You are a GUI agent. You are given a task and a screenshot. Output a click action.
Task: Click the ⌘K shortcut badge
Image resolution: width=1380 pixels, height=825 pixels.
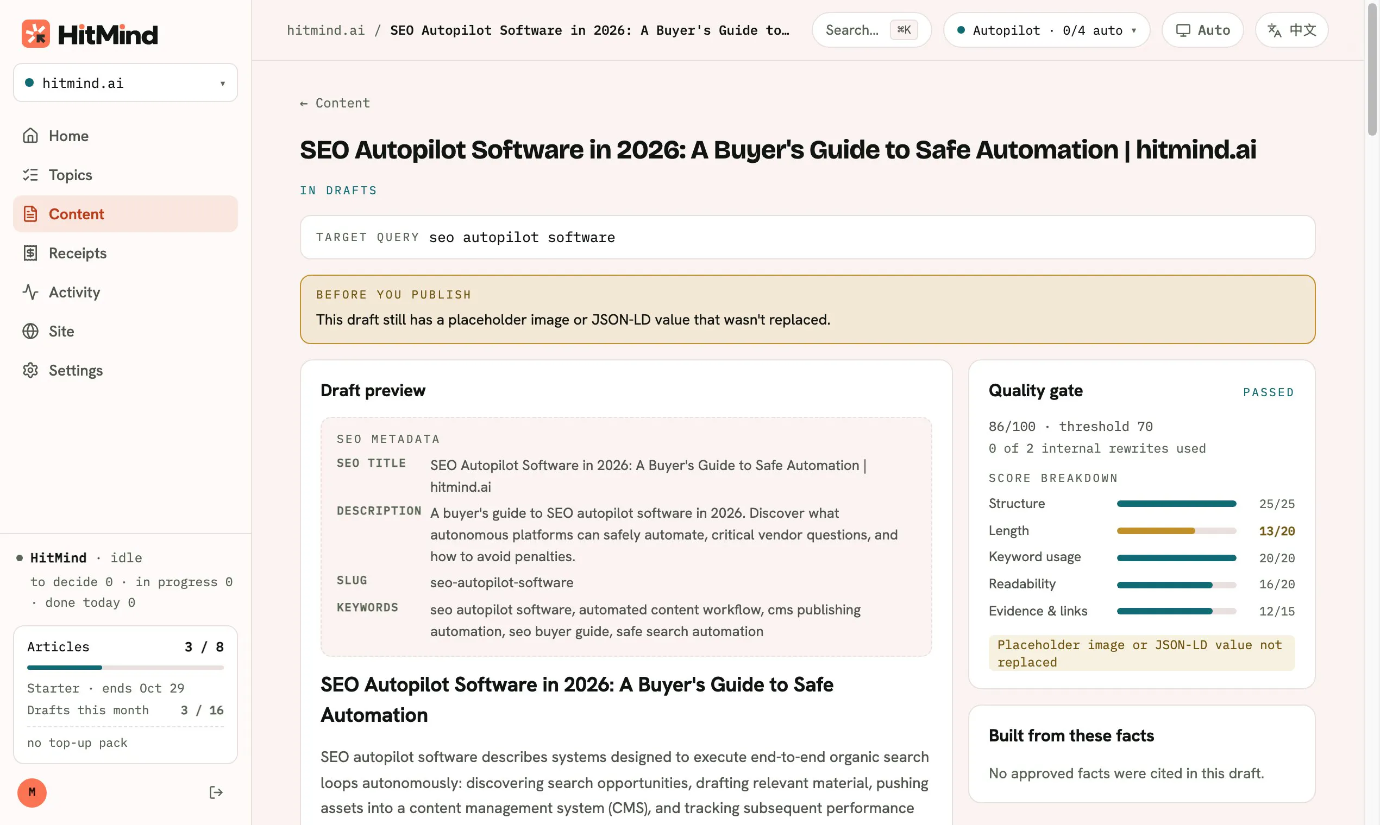click(904, 30)
